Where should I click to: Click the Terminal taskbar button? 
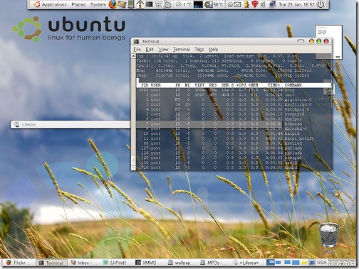pos(51,263)
